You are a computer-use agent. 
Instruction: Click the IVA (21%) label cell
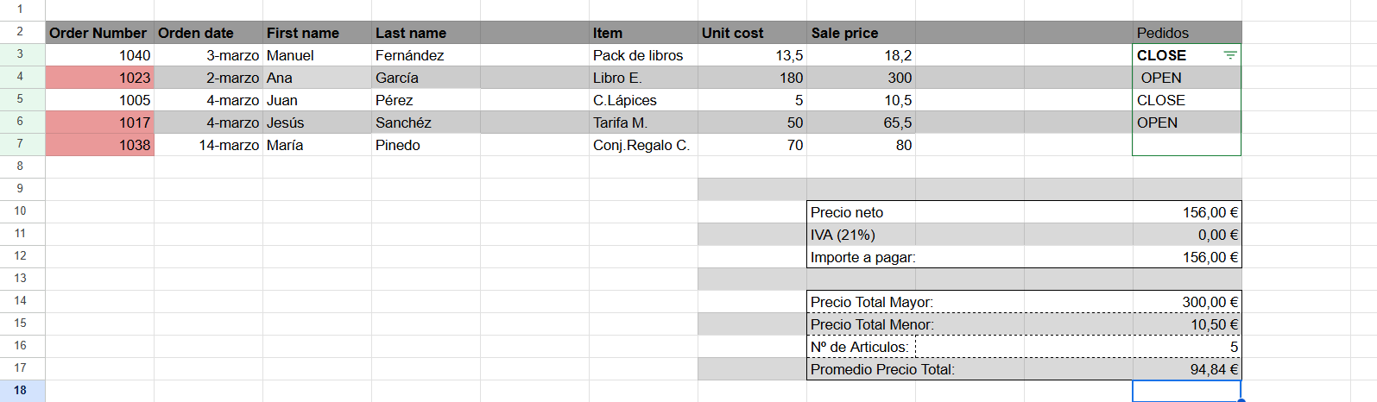pos(861,235)
